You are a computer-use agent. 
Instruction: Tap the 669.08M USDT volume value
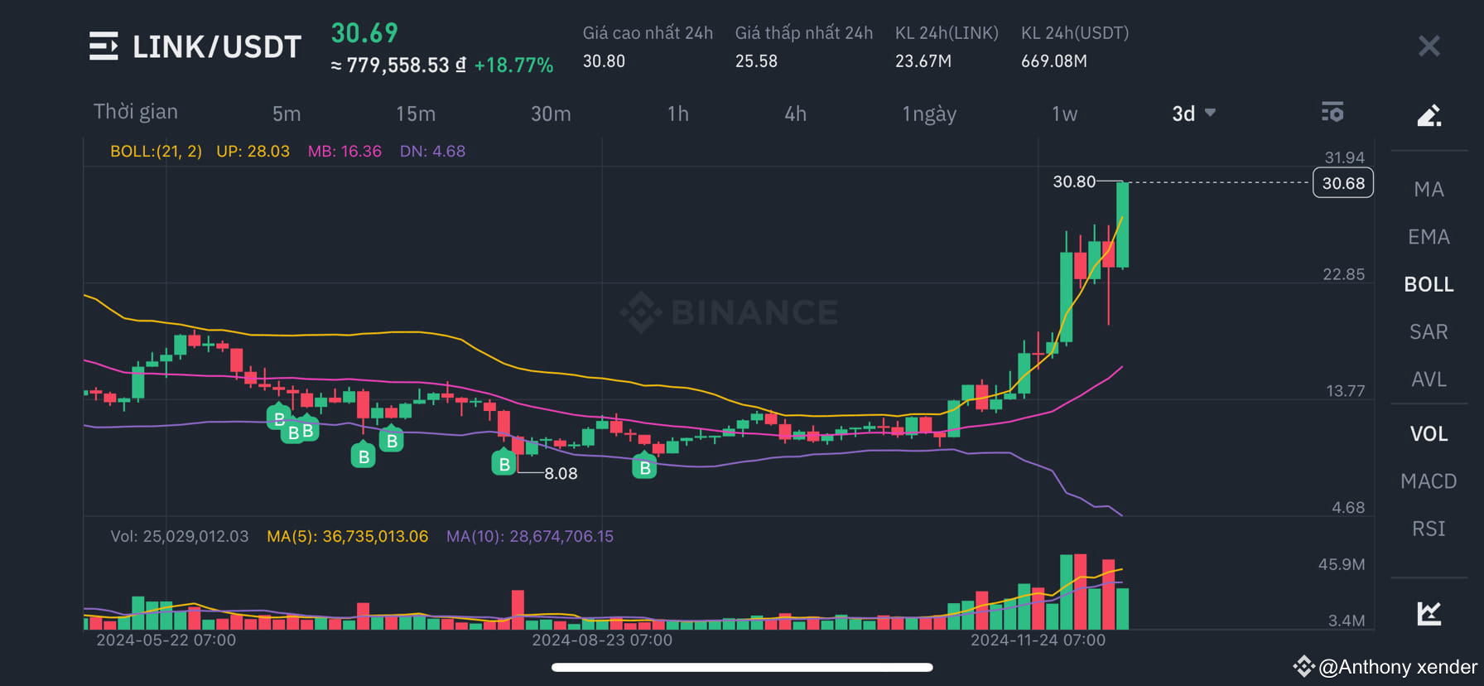pos(1054,61)
